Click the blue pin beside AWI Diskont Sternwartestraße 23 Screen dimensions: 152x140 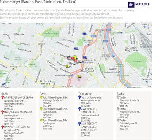click(79, 109)
